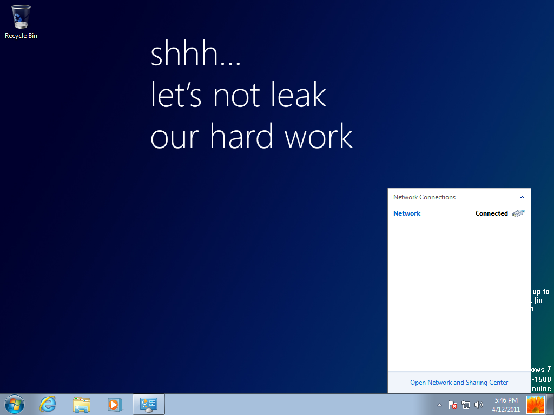Open Windows Explorer from the taskbar

[82, 404]
